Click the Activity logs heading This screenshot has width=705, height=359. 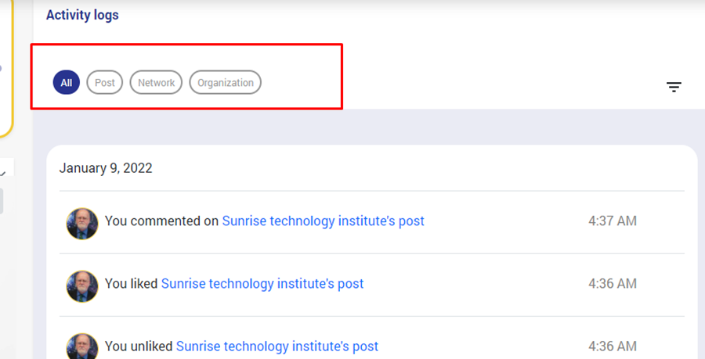click(82, 15)
